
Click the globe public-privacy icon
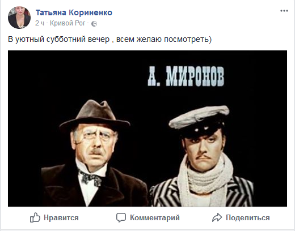94,24
